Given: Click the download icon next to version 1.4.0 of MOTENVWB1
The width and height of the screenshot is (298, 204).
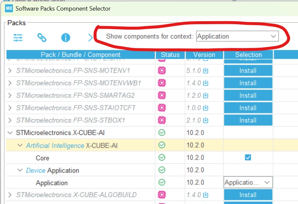Looking at the screenshot, I should tap(205, 83).
